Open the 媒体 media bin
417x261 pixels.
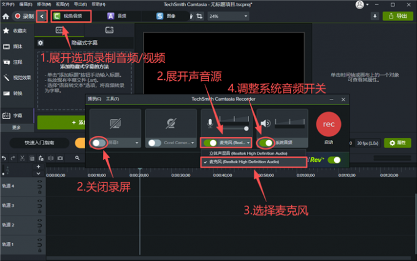[13, 47]
